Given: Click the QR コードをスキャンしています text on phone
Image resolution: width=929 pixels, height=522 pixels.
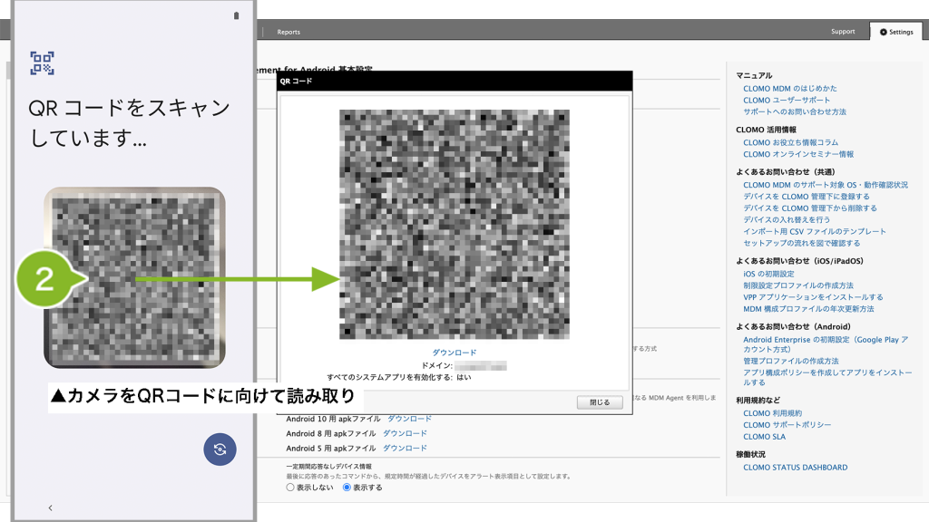Looking at the screenshot, I should point(129,123).
